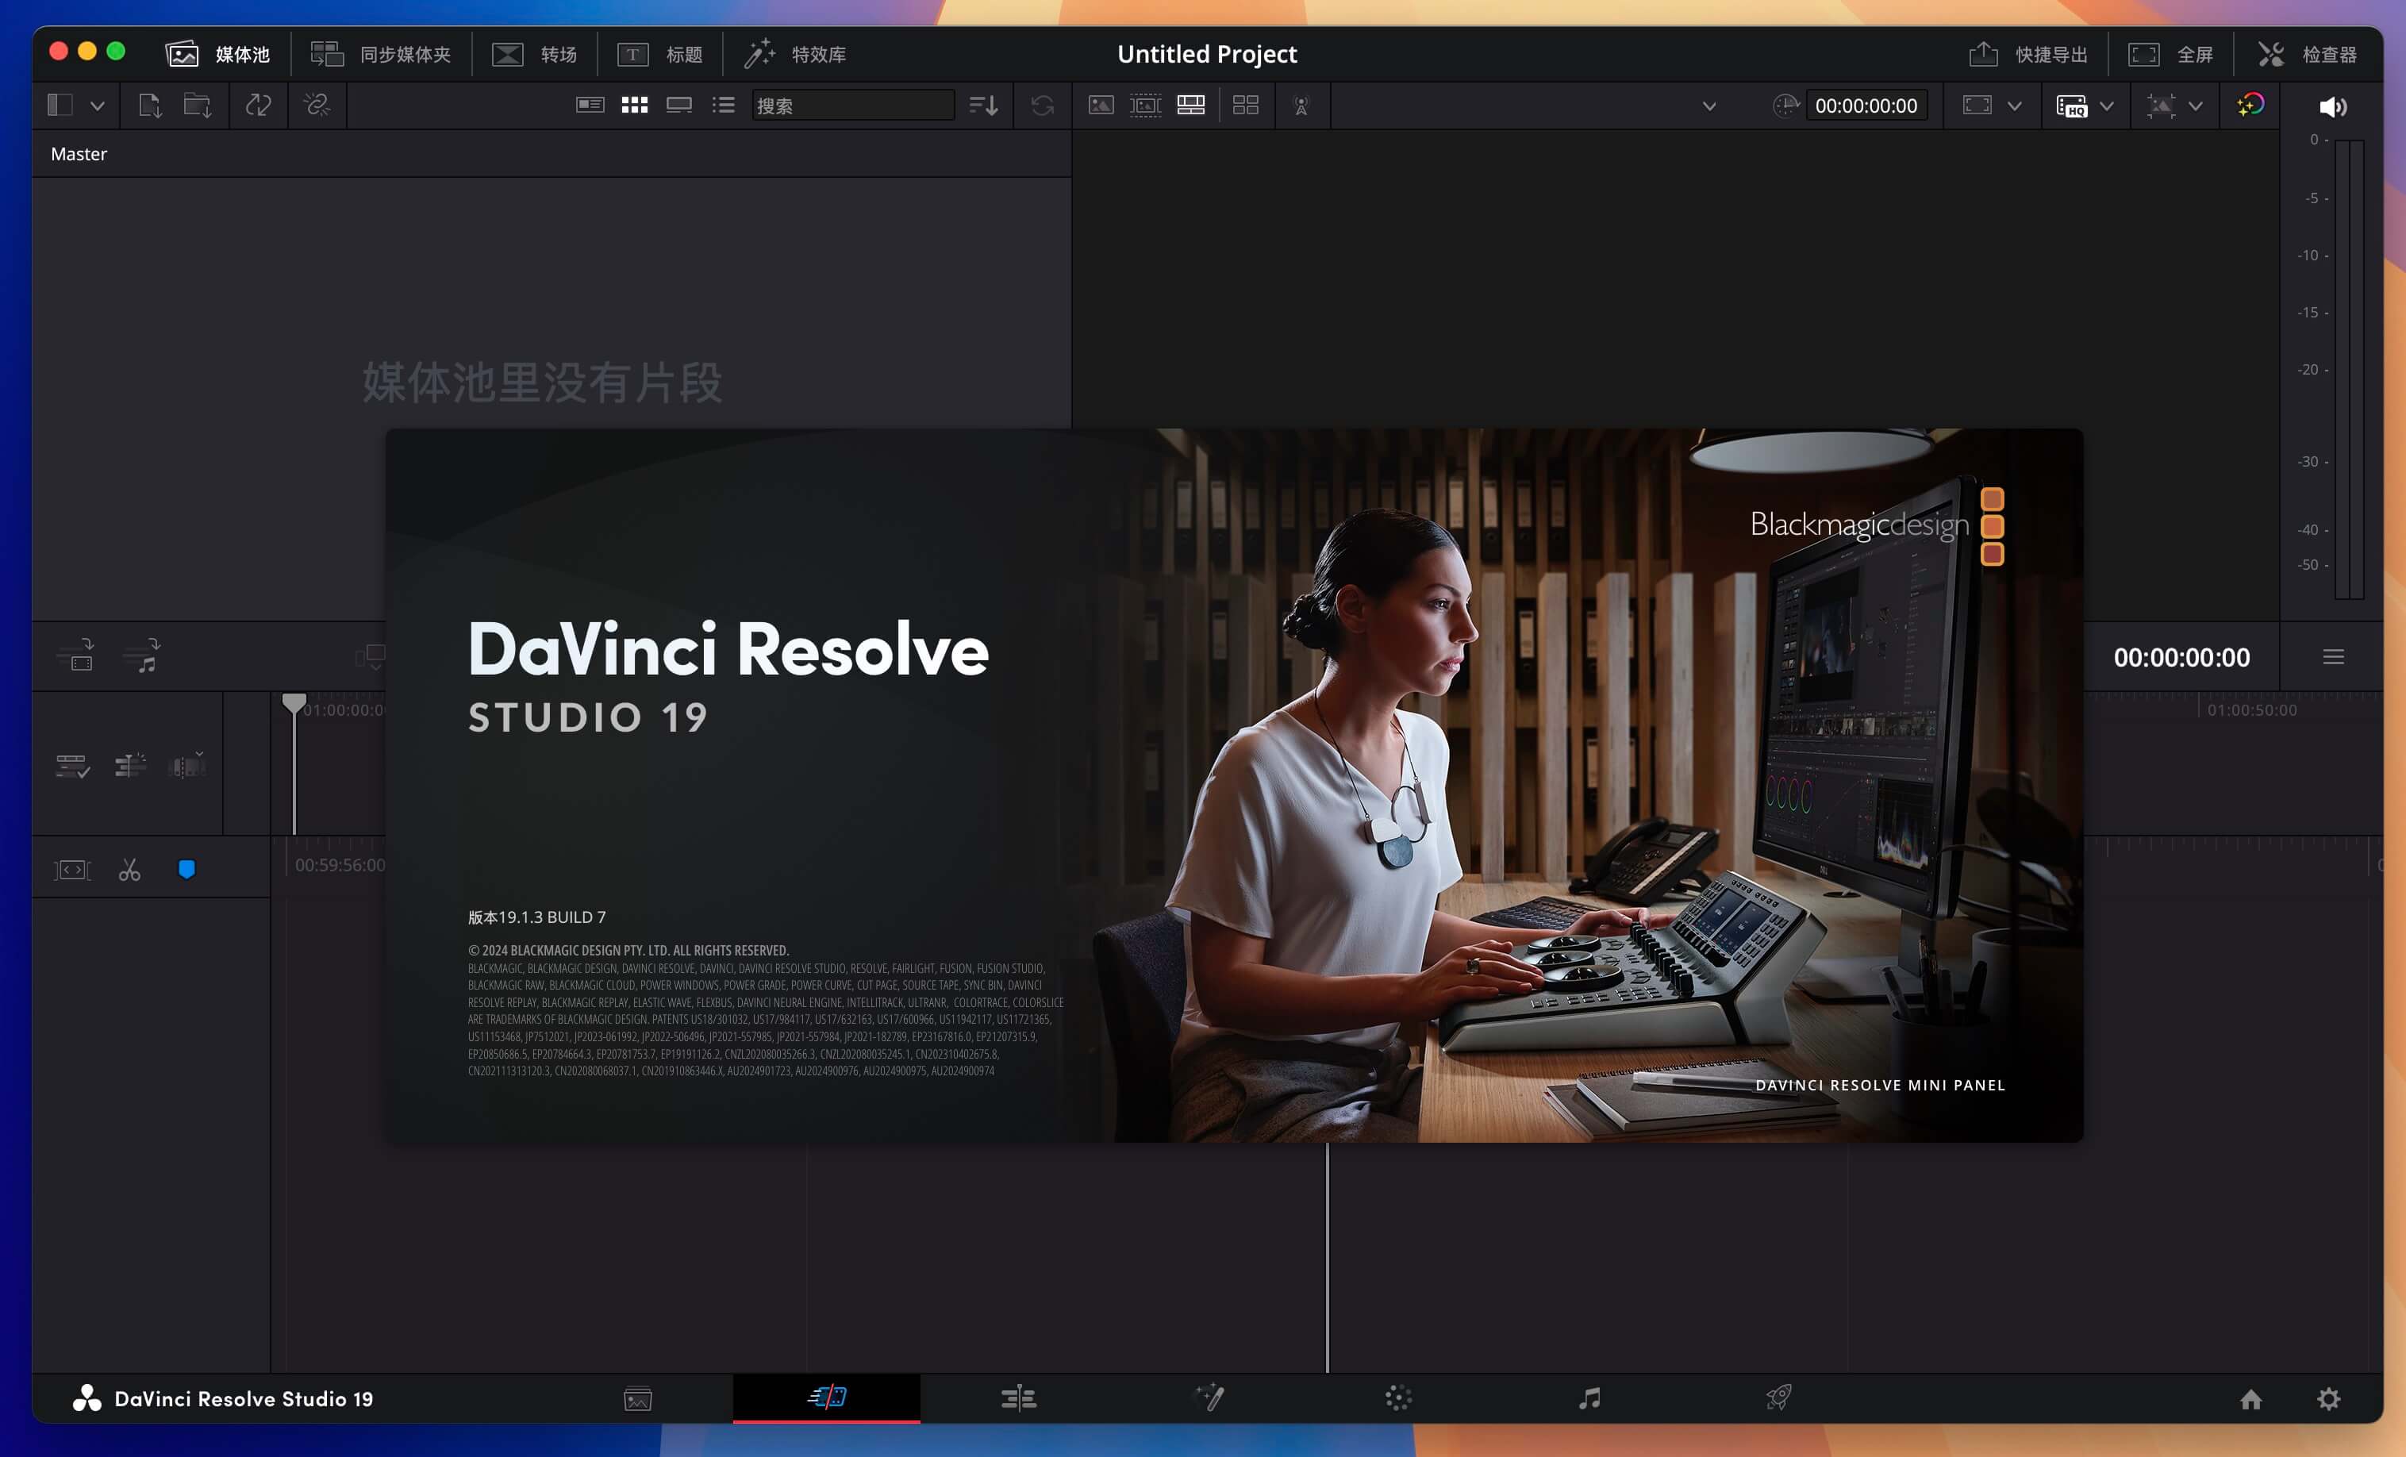Click the safe area overlay icon
The width and height of the screenshot is (2406, 1457).
1977,105
